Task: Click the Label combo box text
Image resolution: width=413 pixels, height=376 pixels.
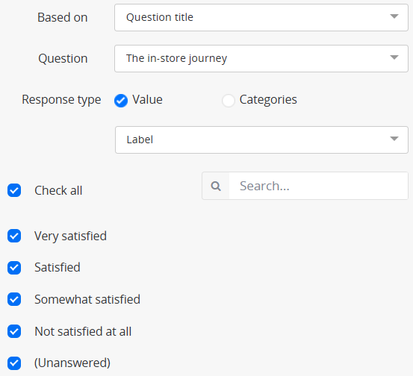Action: point(140,140)
